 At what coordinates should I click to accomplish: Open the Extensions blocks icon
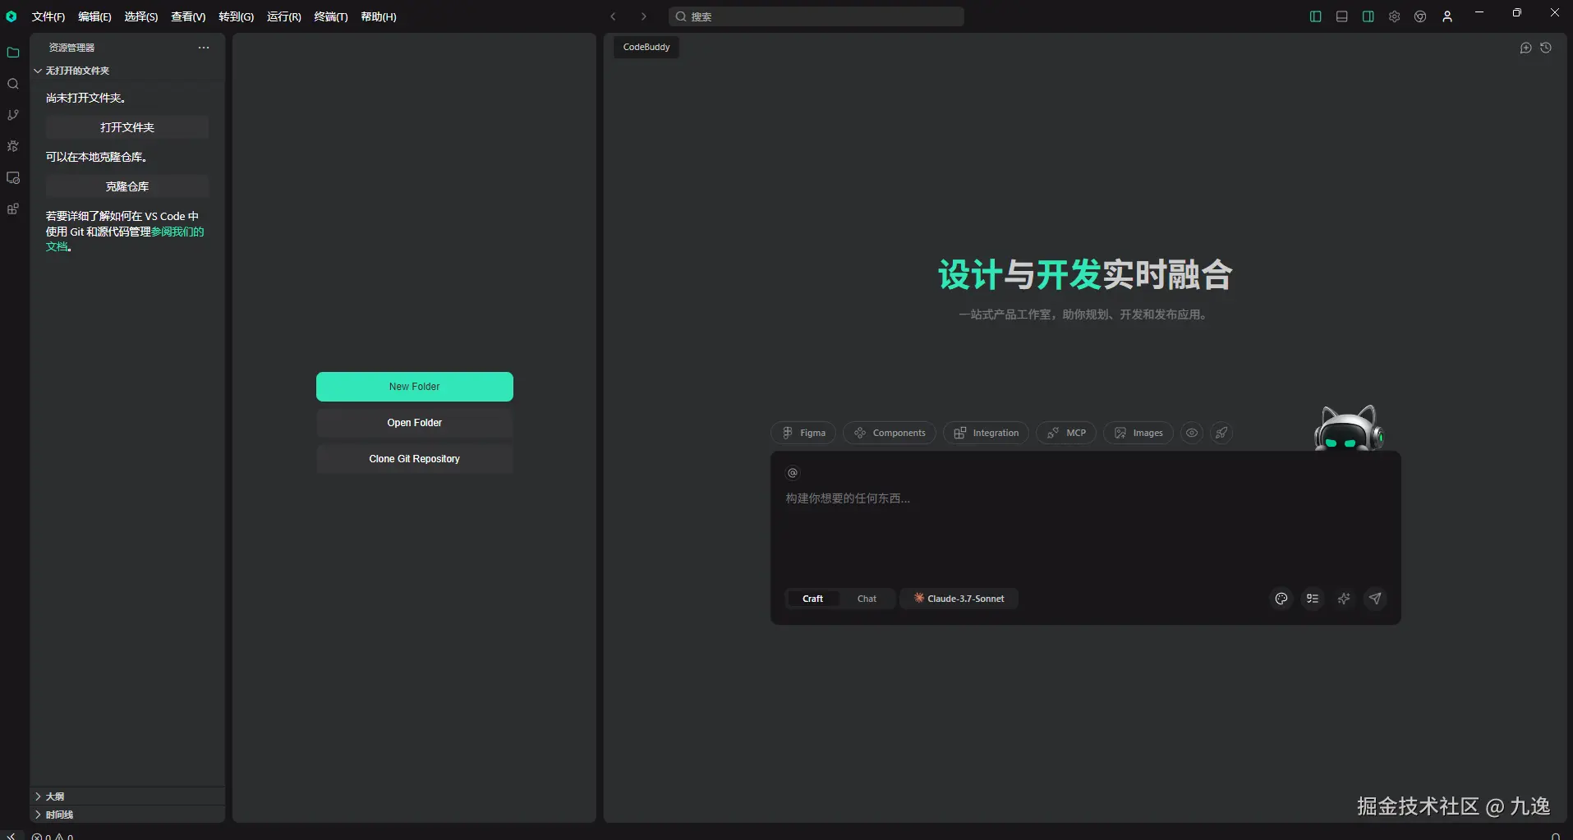pos(13,209)
